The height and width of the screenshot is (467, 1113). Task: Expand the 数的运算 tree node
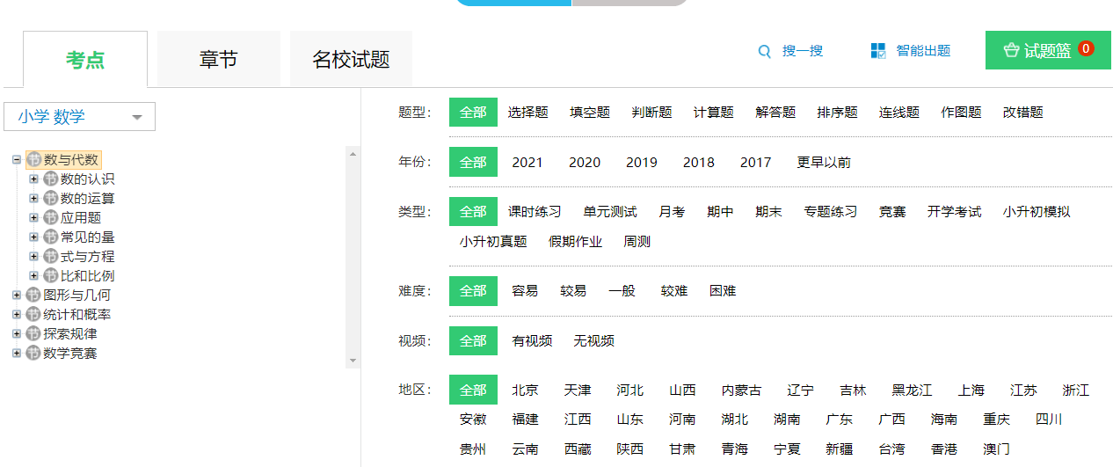tap(34, 199)
